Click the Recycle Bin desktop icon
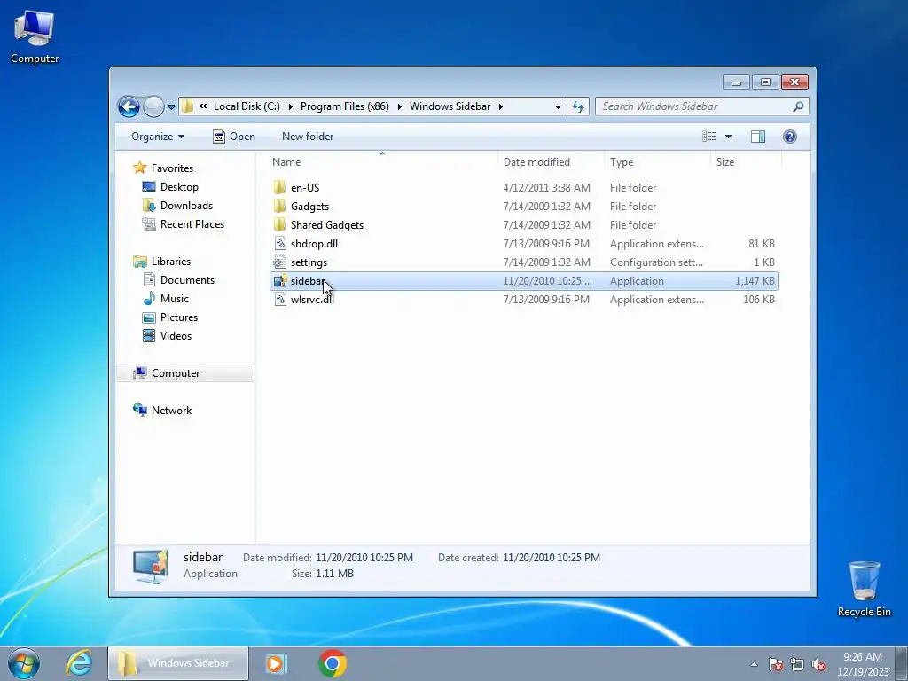This screenshot has width=908, height=681. [x=864, y=590]
